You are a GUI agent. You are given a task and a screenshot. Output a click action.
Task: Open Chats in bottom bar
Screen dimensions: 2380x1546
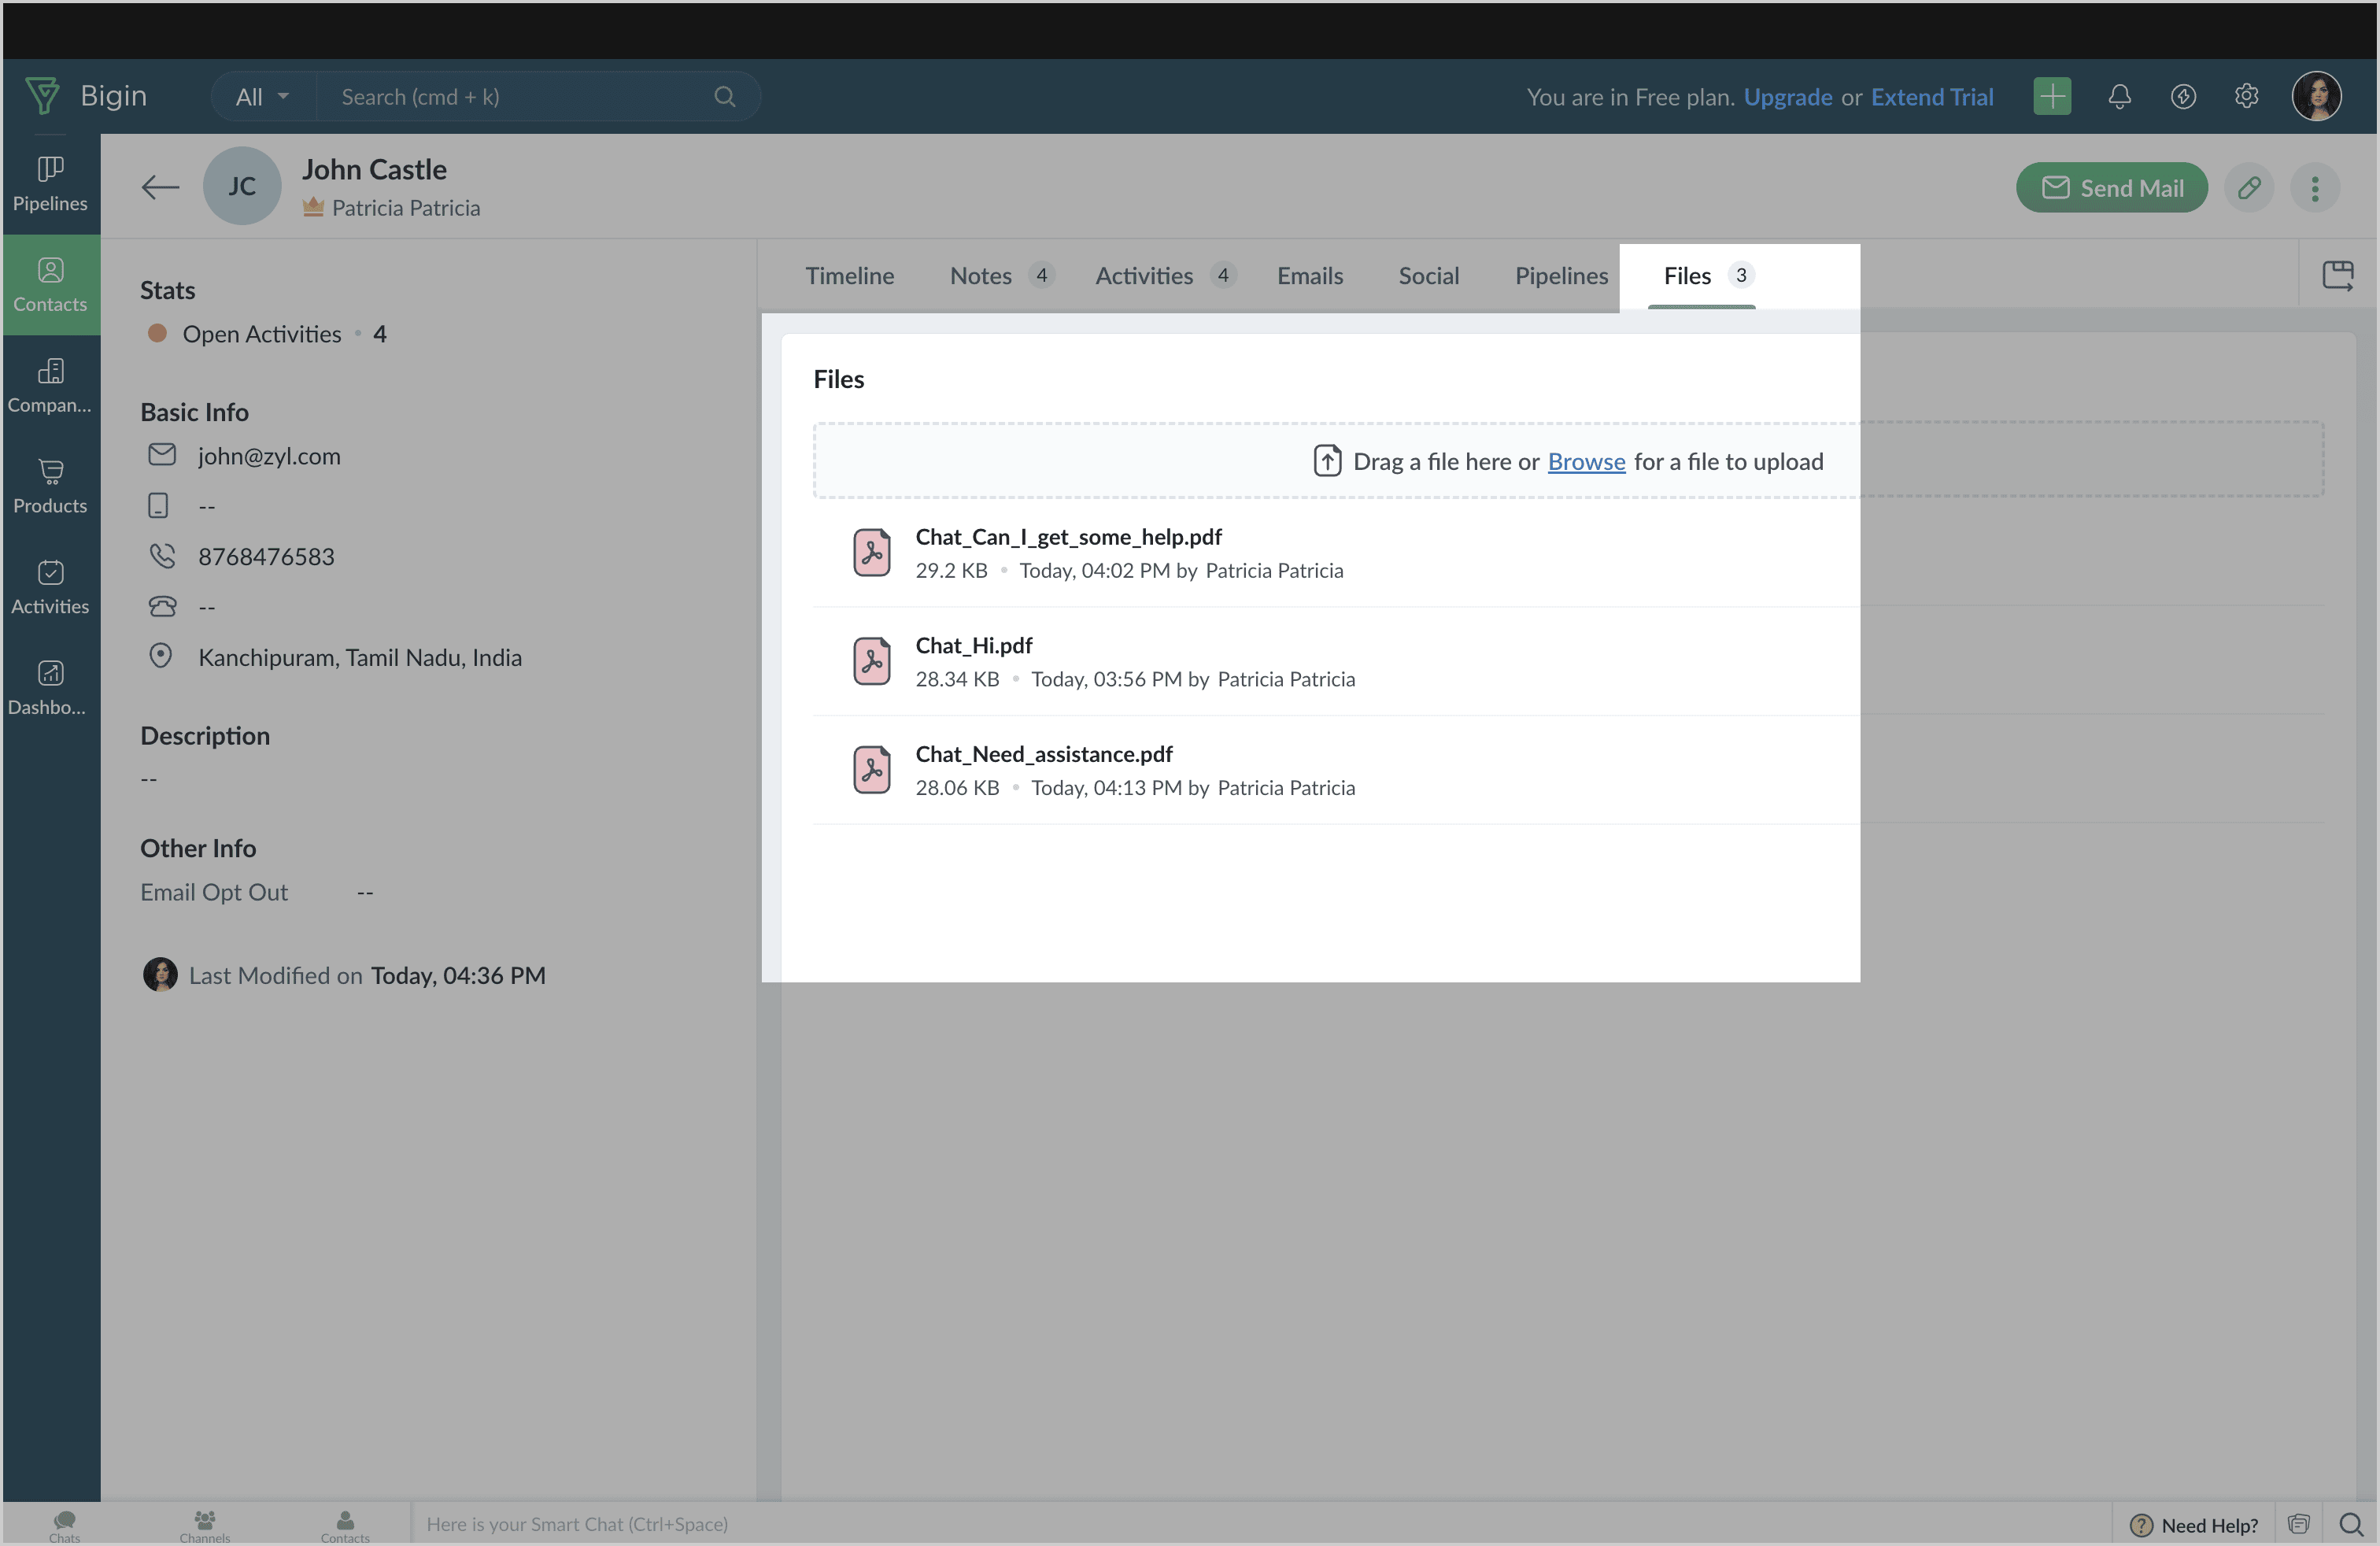64,1525
